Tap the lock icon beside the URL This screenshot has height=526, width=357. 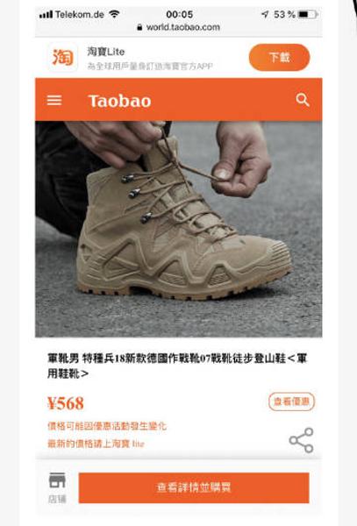click(139, 27)
